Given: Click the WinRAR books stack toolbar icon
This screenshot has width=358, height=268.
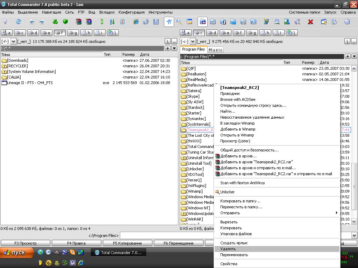Looking at the screenshot, I should [x=79, y=22].
